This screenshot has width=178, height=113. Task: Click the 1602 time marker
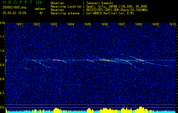37,24
